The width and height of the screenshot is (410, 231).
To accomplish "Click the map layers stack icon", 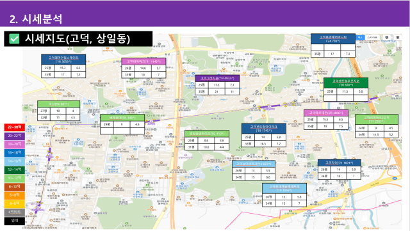I will [x=398, y=37].
